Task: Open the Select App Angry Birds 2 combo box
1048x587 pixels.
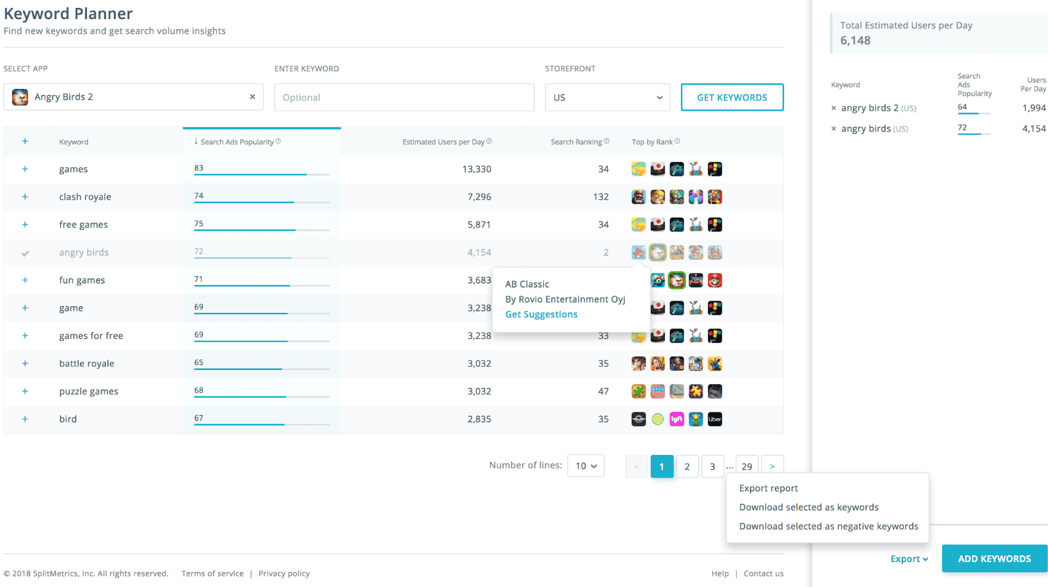Action: [133, 97]
